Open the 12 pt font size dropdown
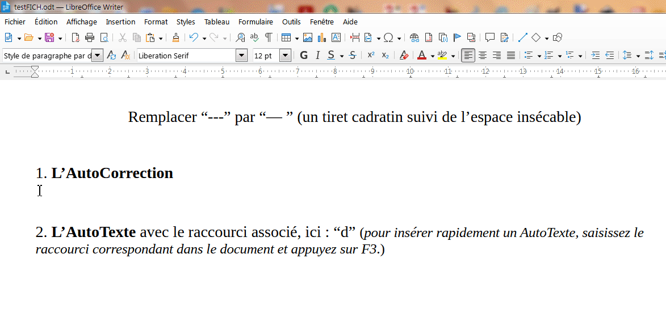Image resolution: width=666 pixels, height=334 pixels. click(286, 56)
